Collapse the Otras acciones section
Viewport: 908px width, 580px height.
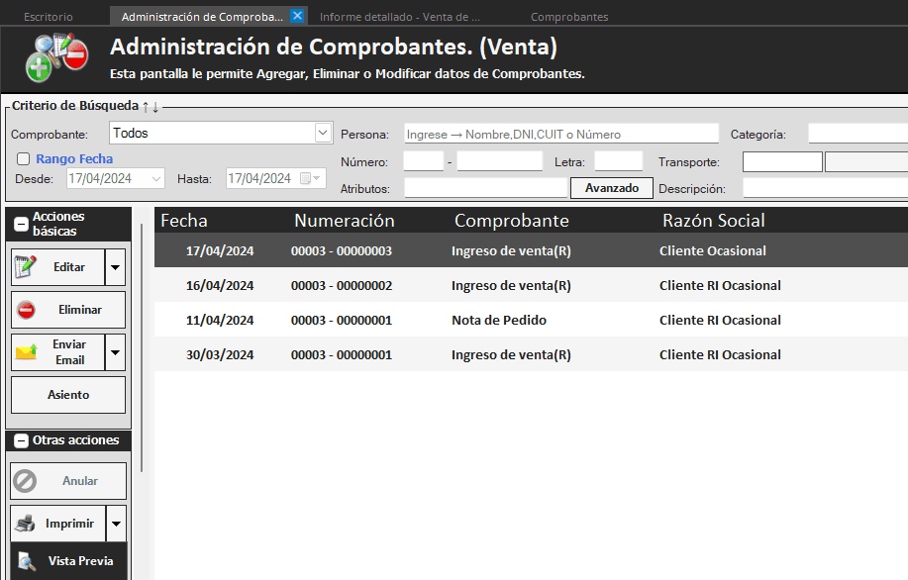[21, 440]
